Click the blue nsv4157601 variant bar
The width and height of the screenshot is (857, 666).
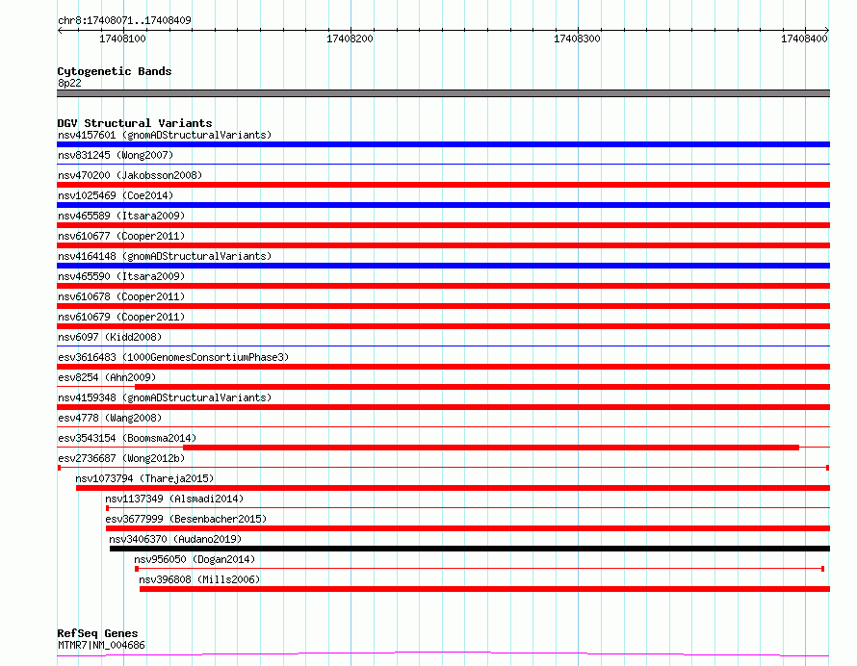tap(443, 144)
